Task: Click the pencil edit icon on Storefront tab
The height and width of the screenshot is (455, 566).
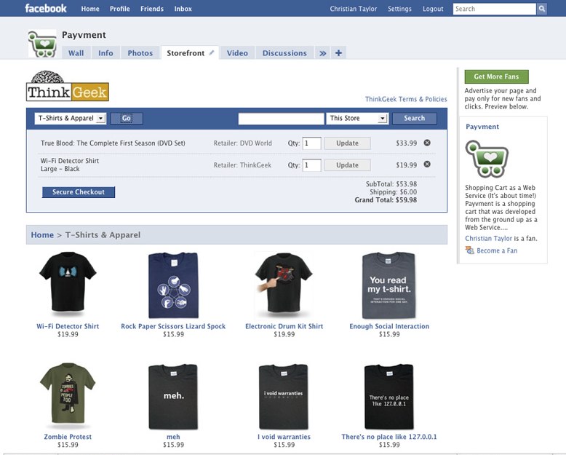Action: pos(212,53)
